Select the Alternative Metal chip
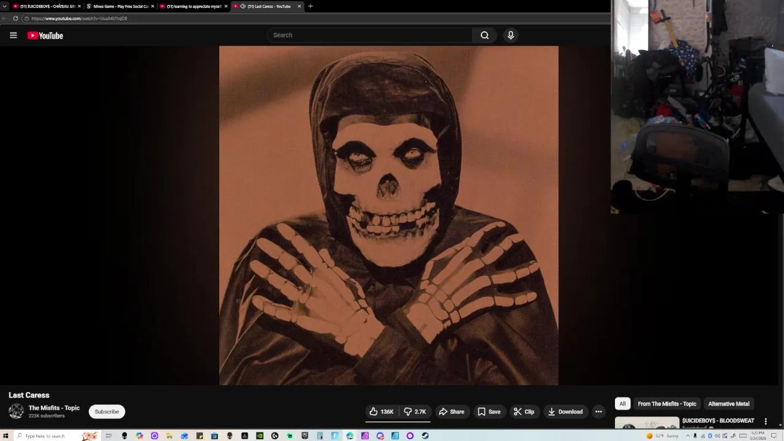Viewport: 784px width, 441px height. (x=729, y=404)
